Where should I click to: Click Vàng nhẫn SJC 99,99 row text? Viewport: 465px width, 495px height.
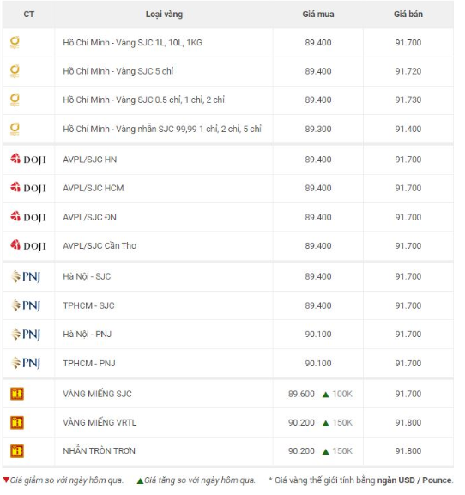click(162, 129)
